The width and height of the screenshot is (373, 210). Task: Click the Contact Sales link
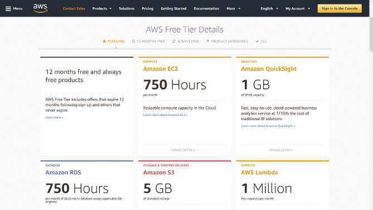pos(74,8)
